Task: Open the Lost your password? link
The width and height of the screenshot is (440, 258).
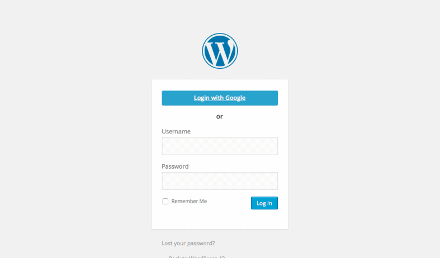Action: click(188, 243)
